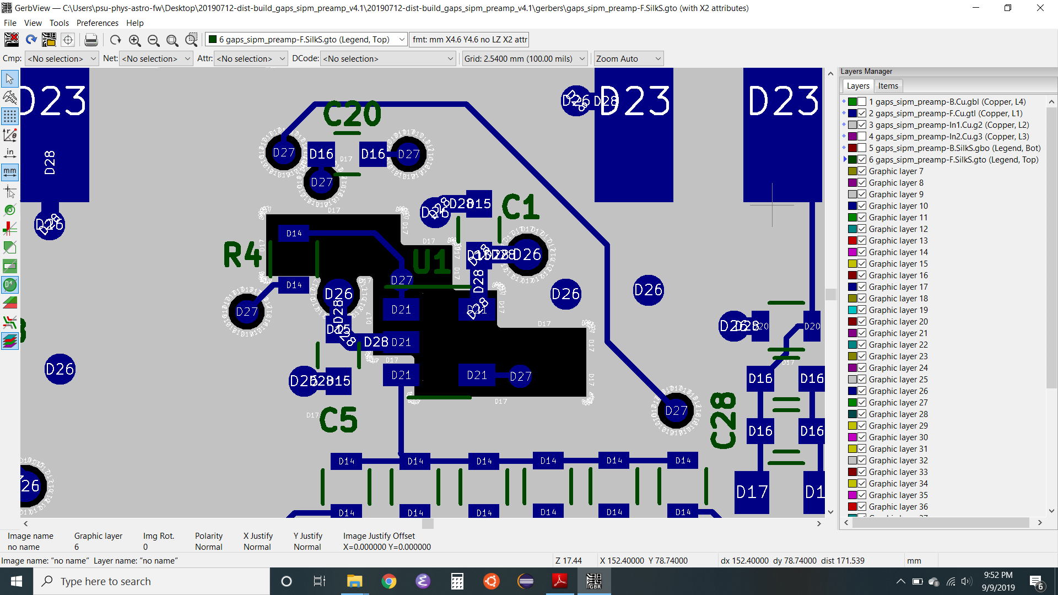Open the Zoom Auto dropdown

coord(657,59)
